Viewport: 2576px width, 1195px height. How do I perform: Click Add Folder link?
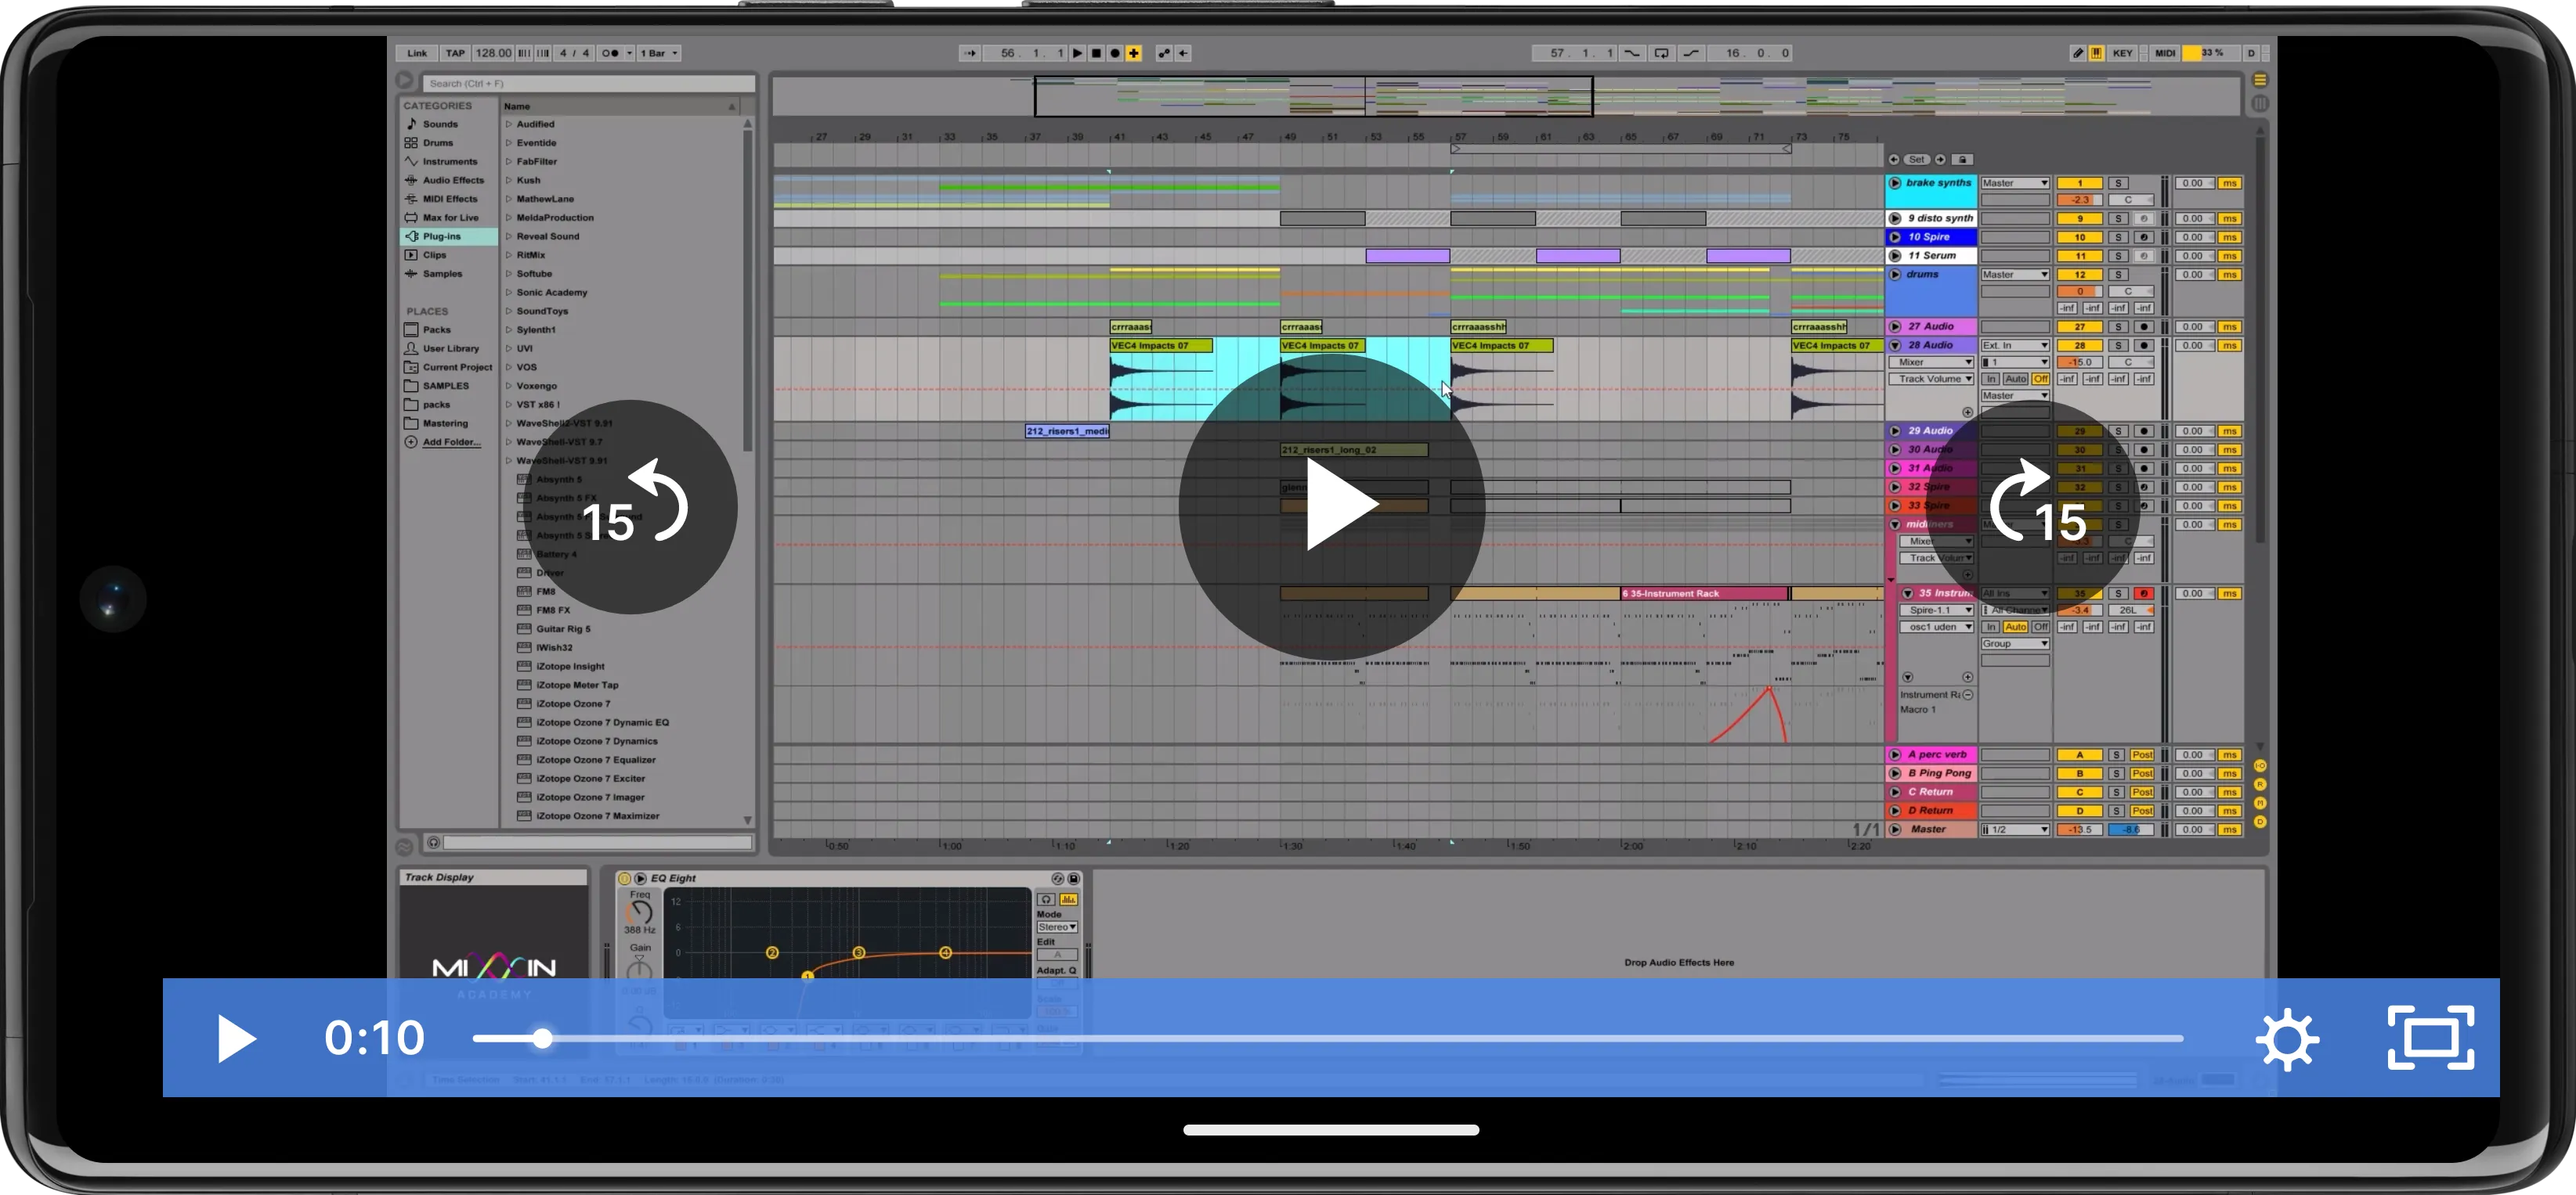click(x=450, y=443)
